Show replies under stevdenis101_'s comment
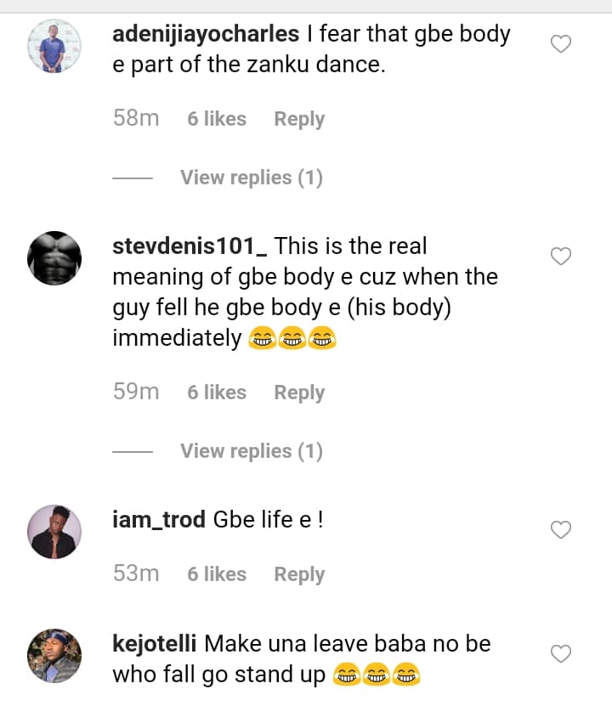The image size is (612, 706). (x=251, y=451)
